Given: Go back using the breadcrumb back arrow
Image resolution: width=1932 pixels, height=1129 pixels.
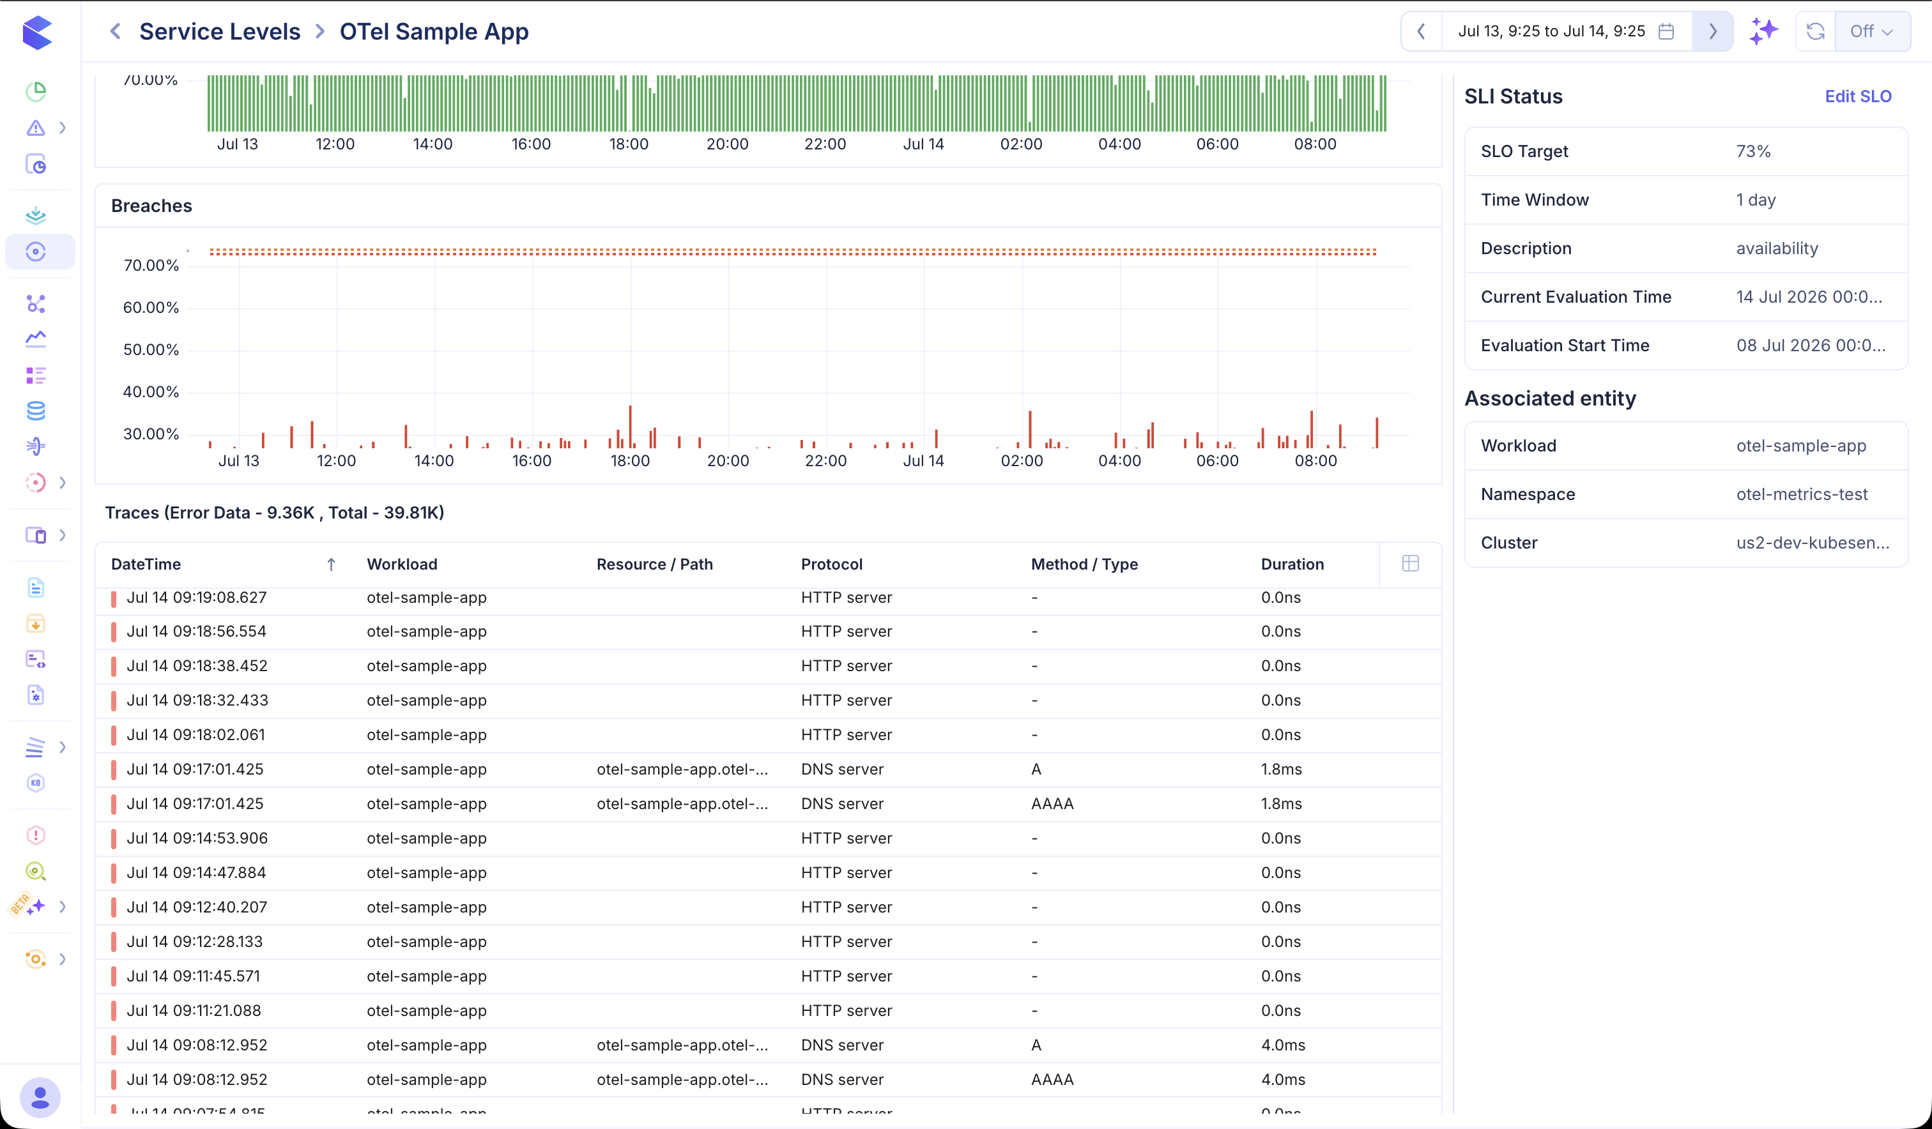Looking at the screenshot, I should click(115, 31).
